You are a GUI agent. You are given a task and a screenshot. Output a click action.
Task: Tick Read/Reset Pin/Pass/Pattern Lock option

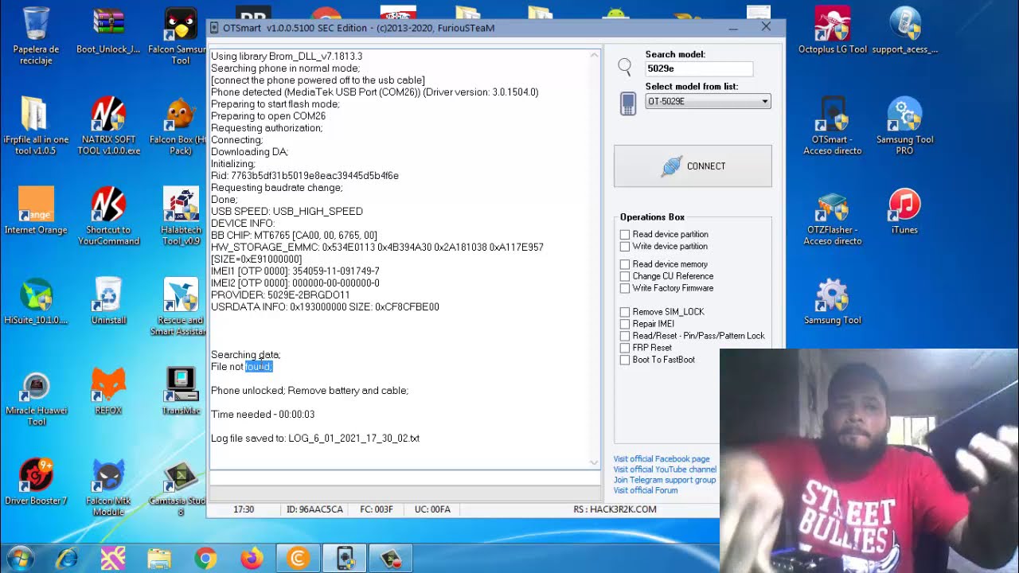click(625, 336)
